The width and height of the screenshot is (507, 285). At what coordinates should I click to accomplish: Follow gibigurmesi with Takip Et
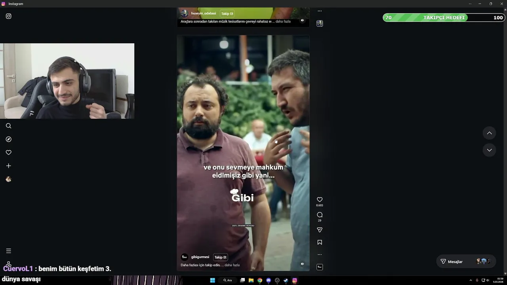click(x=220, y=257)
